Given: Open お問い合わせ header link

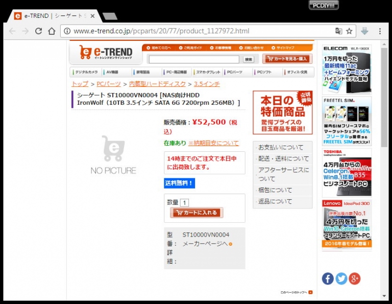Looking at the screenshot, I should tap(252, 48).
